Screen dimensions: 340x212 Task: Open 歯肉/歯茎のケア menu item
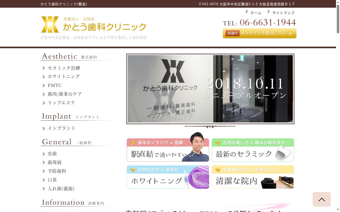pos(65,94)
